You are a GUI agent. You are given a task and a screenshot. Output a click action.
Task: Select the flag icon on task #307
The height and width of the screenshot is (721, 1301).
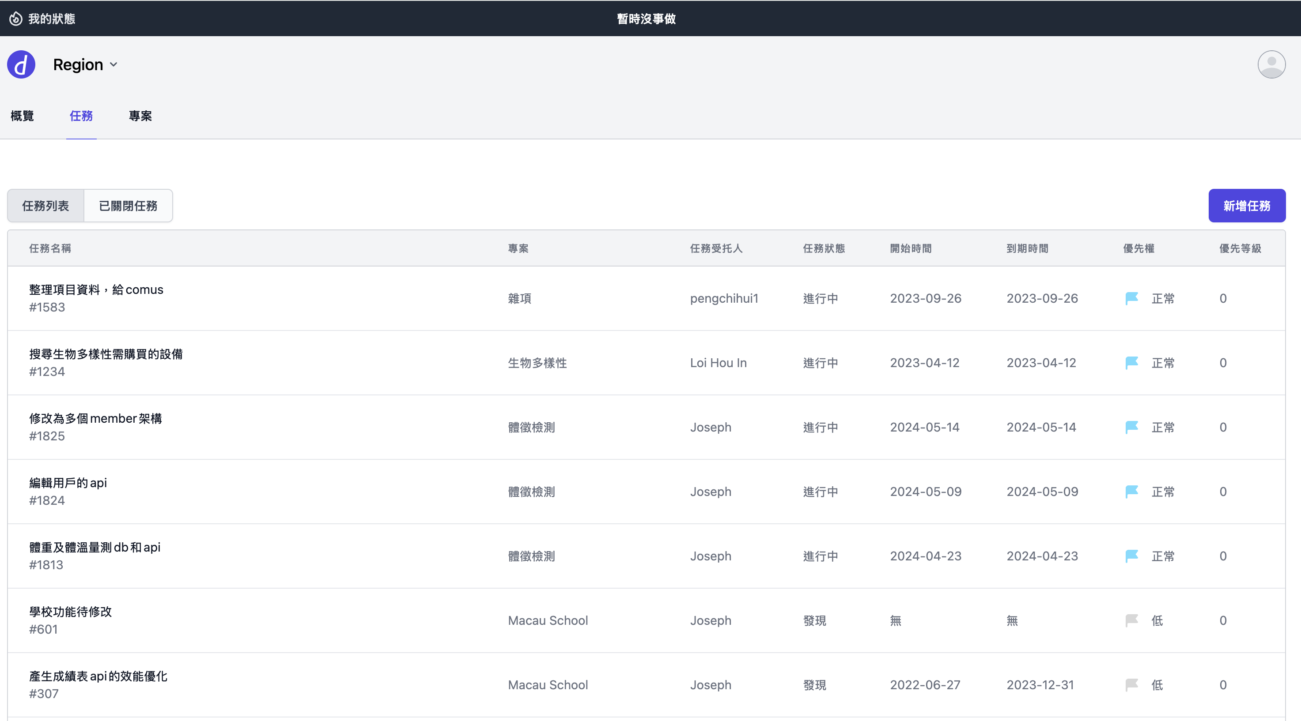click(x=1132, y=684)
